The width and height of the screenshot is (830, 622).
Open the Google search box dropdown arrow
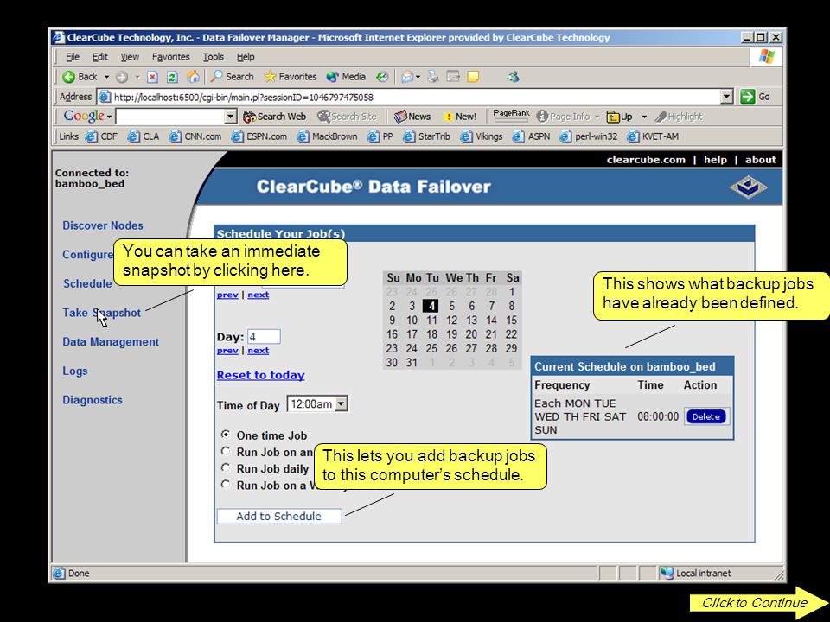tap(230, 117)
